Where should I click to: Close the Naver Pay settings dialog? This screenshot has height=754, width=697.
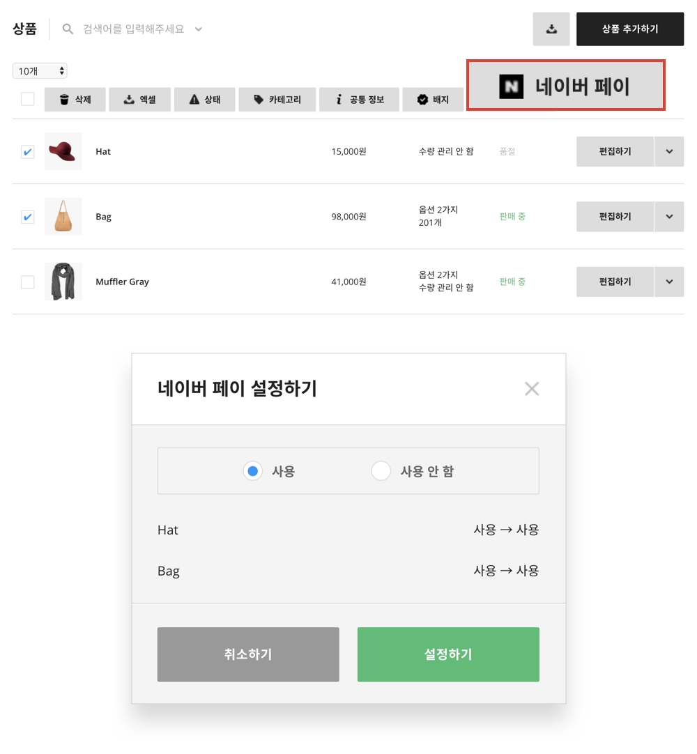[532, 389]
